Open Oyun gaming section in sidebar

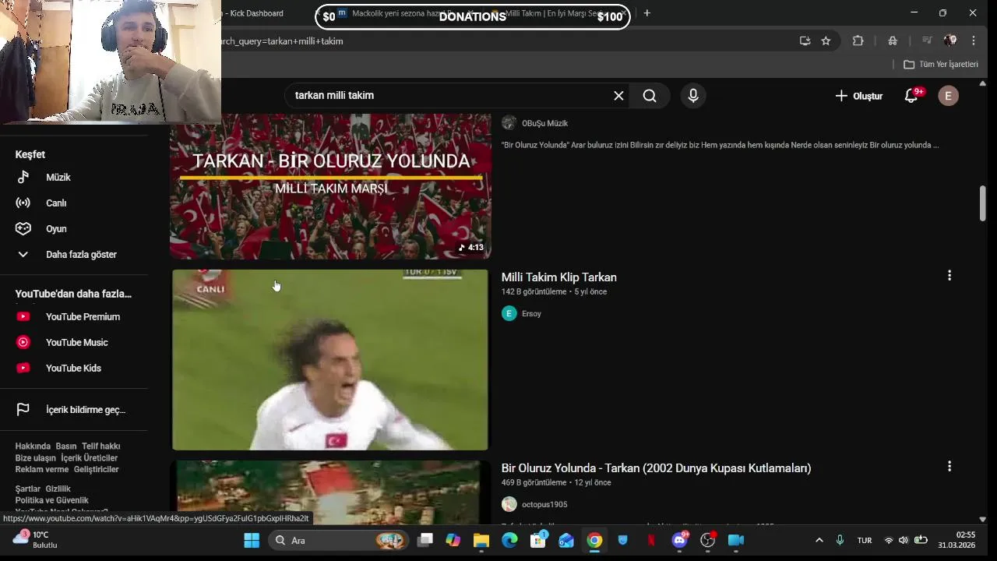pyautogui.click(x=56, y=229)
